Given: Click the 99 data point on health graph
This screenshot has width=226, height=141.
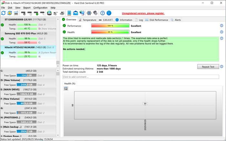Looking at the screenshot, I should [x=145, y=103].
